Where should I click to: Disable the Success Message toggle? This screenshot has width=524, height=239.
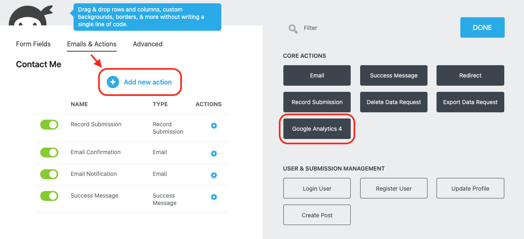pos(49,196)
